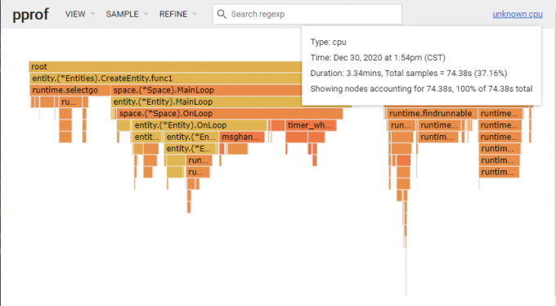
Task: Expand the REFINE dropdown menu
Action: point(178,14)
